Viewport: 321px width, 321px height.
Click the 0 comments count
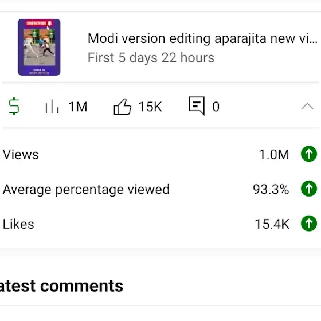[216, 107]
